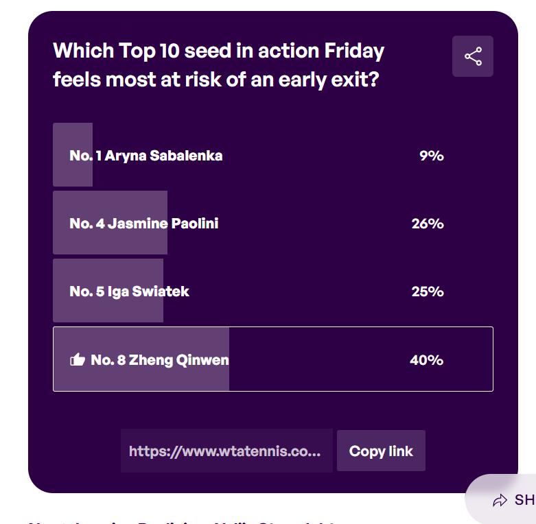536x524 pixels.
Task: Click the 26% result for Paolini
Action: (428, 224)
